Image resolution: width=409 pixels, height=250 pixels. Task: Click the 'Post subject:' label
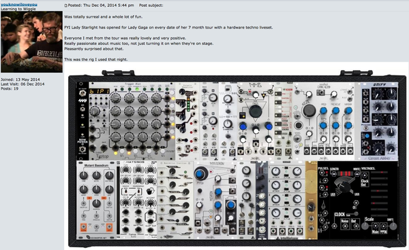tap(151, 5)
